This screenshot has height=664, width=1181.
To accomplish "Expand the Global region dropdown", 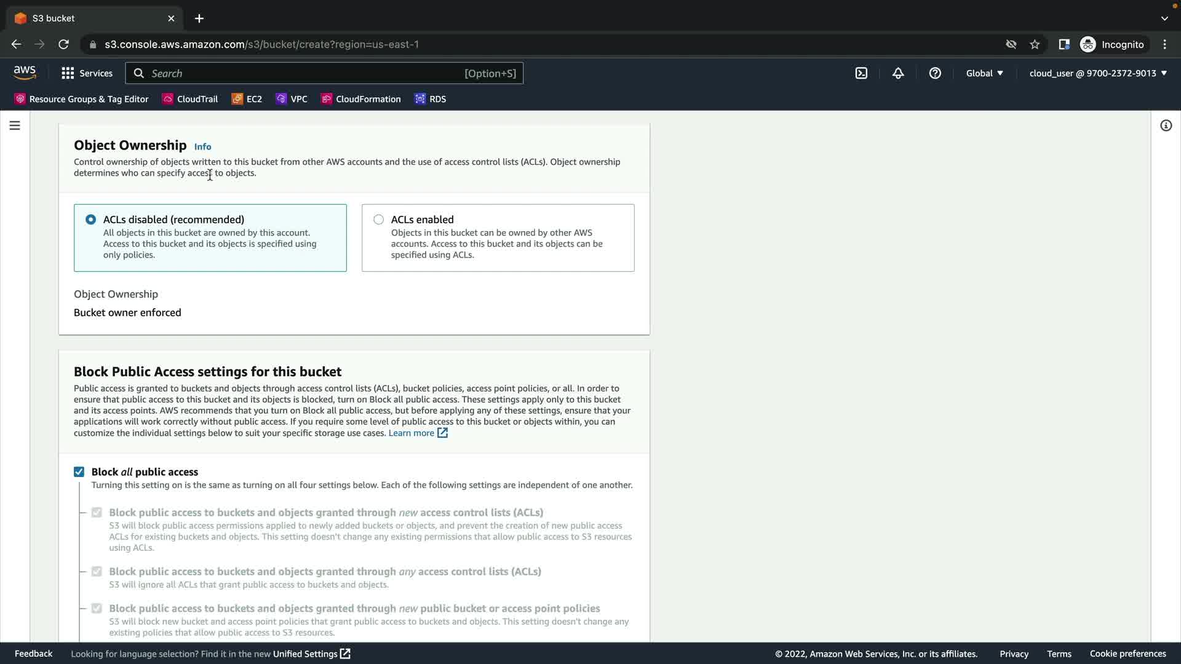I will point(984,73).
